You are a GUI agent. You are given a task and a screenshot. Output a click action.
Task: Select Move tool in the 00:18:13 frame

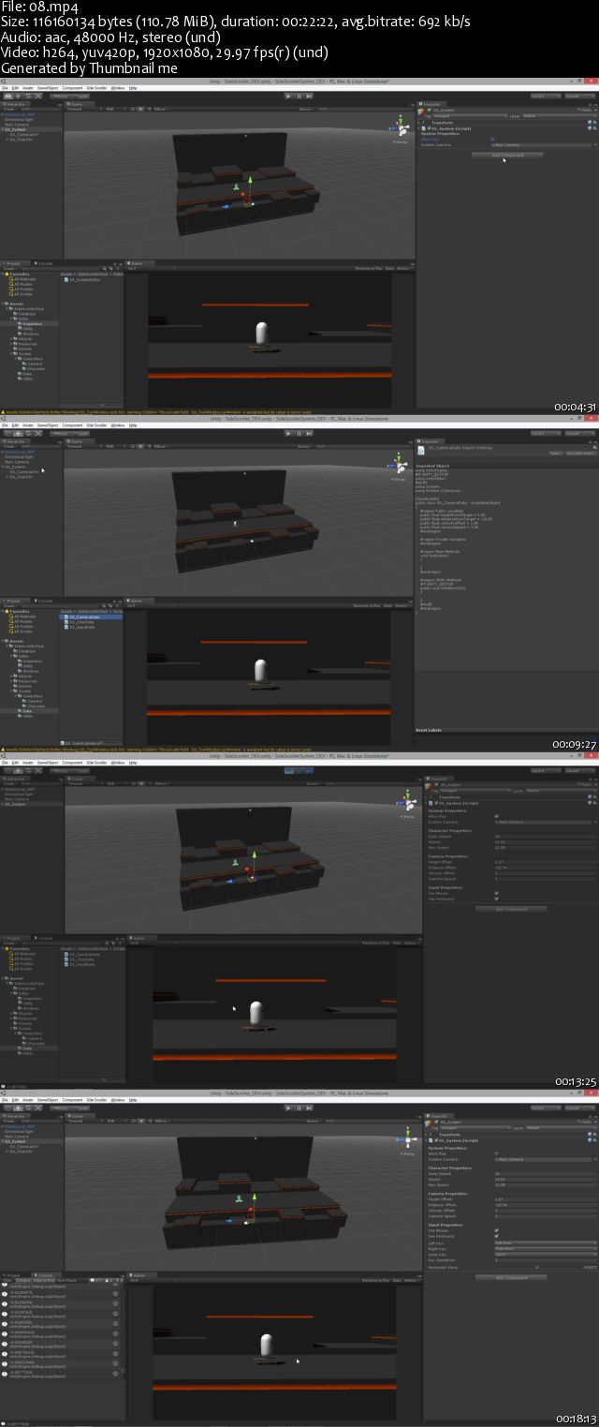pos(18,1107)
